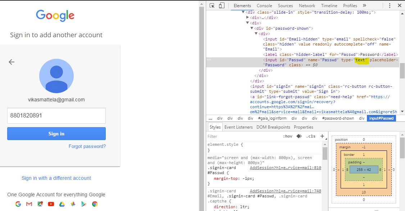
Task: Open the Timeline tab
Action: coord(329,6)
